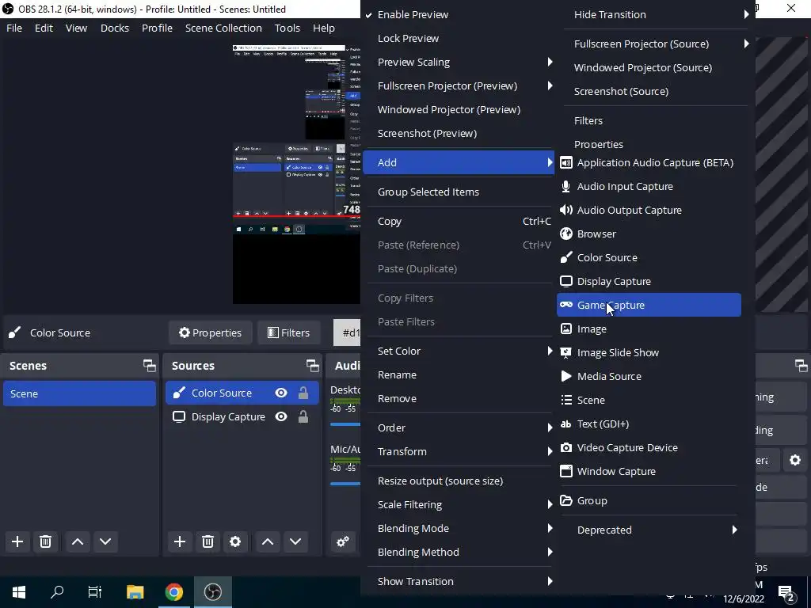Click the Audio Output Capture speaker icon
Viewport: 811px width, 608px height.
coord(566,211)
